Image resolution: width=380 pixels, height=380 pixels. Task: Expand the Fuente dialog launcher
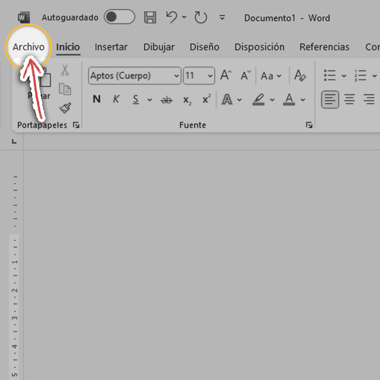pos(309,125)
